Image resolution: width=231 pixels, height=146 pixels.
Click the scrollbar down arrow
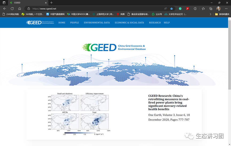229,144
